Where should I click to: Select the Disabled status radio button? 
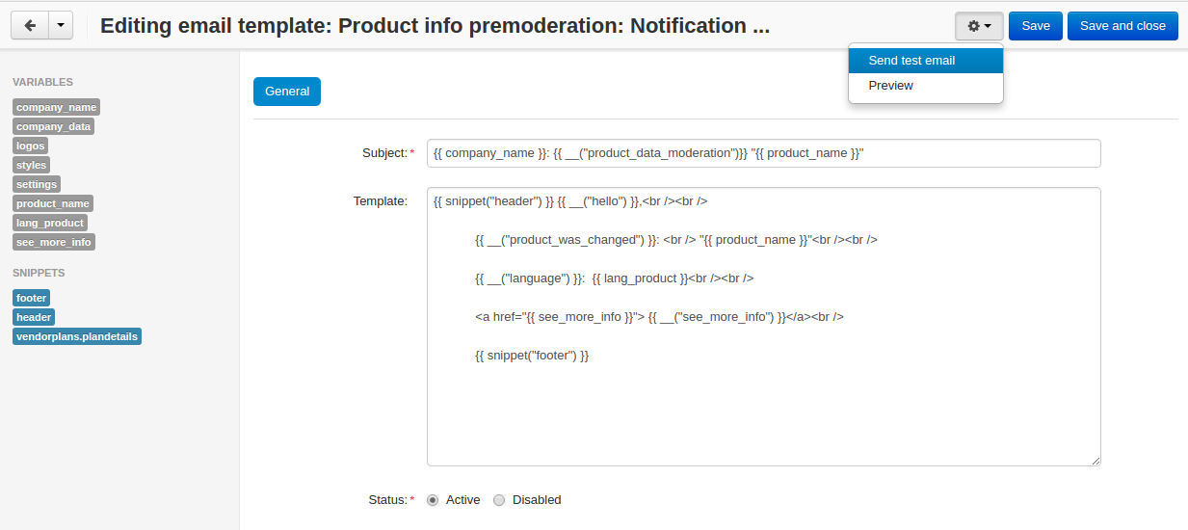click(x=499, y=500)
